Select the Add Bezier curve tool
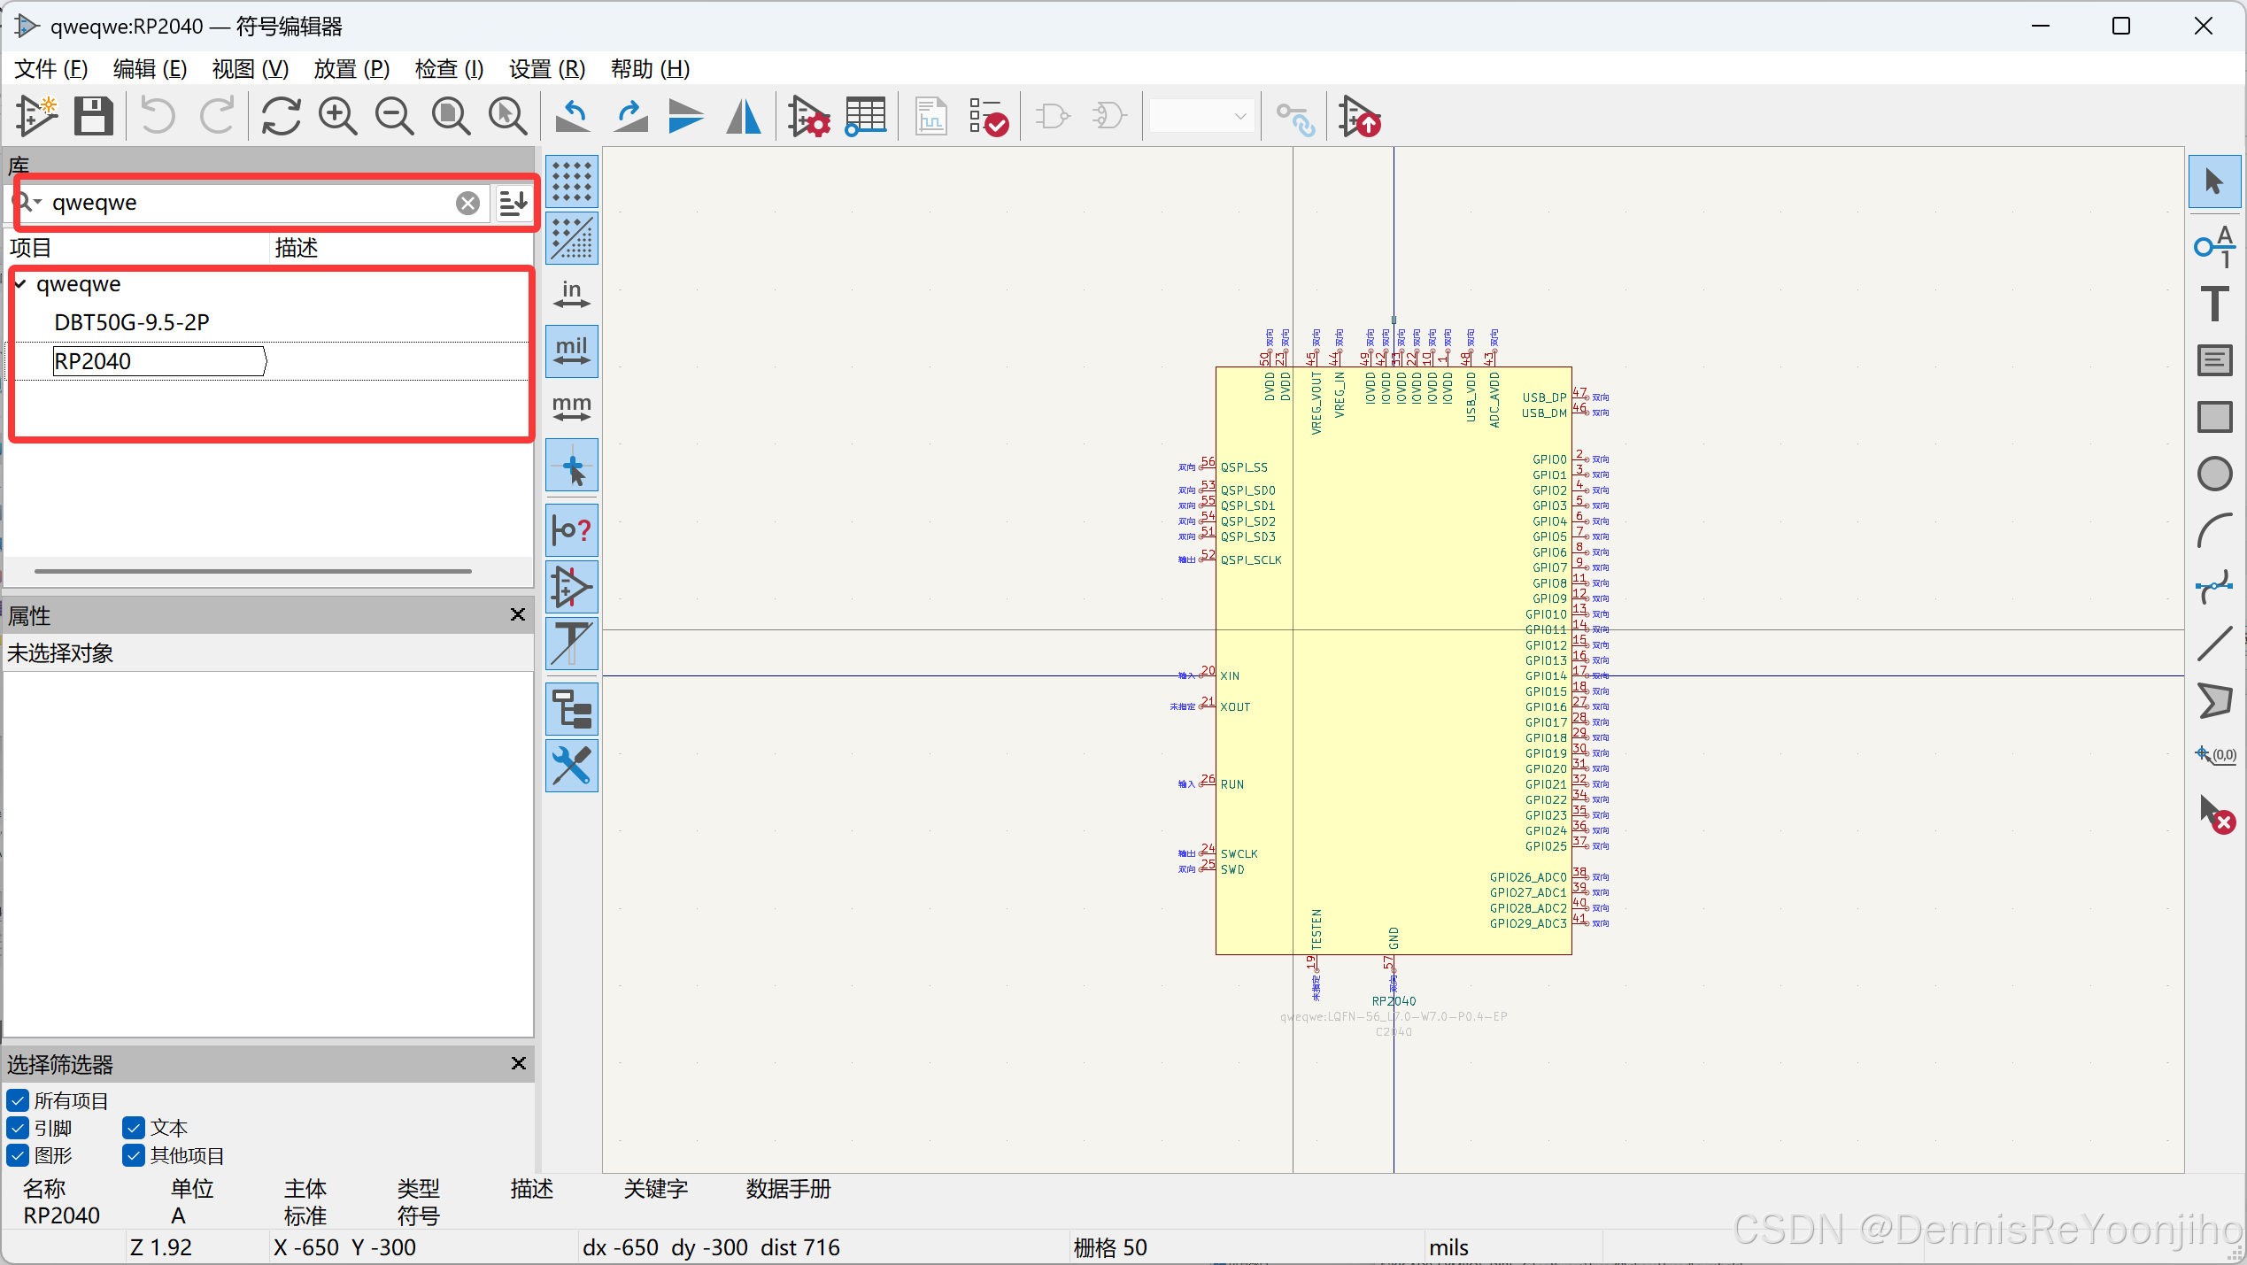The width and height of the screenshot is (2247, 1265). [2214, 587]
